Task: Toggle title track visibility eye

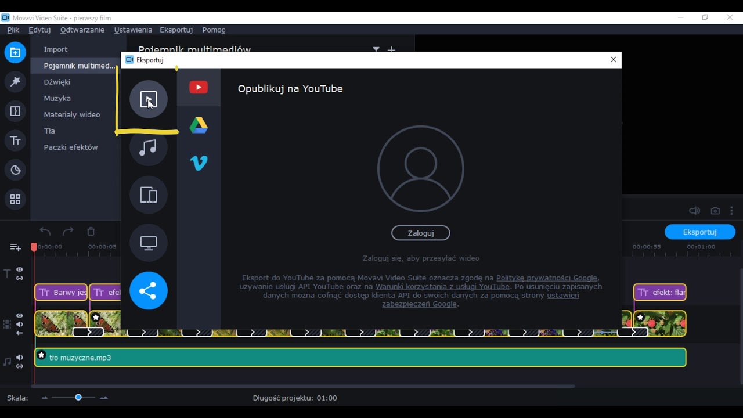Action: [x=20, y=269]
